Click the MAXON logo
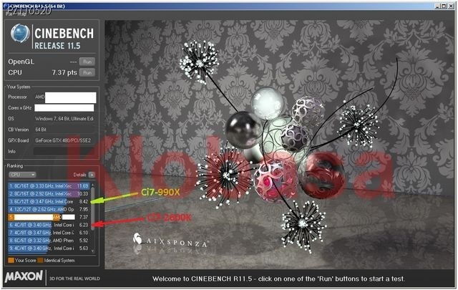This screenshot has height=290, width=458. pos(24,276)
